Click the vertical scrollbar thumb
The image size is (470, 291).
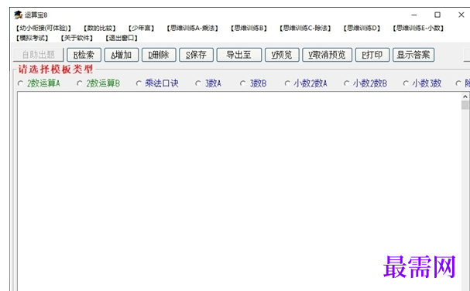click(465, 105)
